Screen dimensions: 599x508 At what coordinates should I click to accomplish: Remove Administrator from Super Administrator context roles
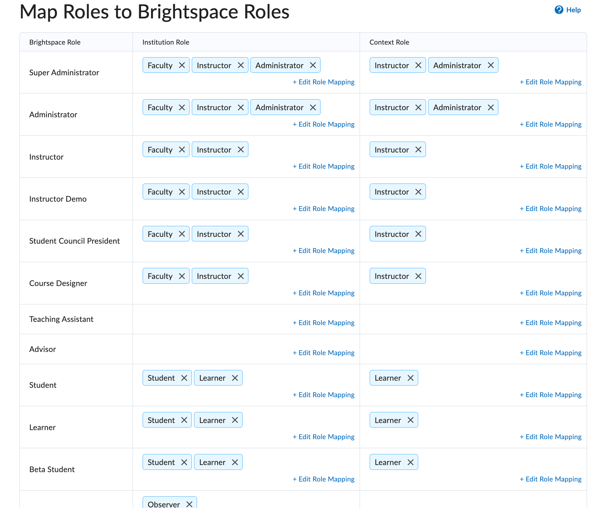click(x=491, y=65)
